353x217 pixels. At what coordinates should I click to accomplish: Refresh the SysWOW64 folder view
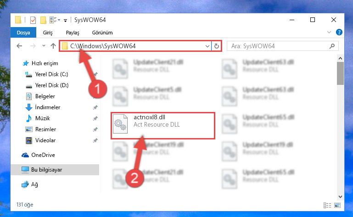pyautogui.click(x=217, y=46)
